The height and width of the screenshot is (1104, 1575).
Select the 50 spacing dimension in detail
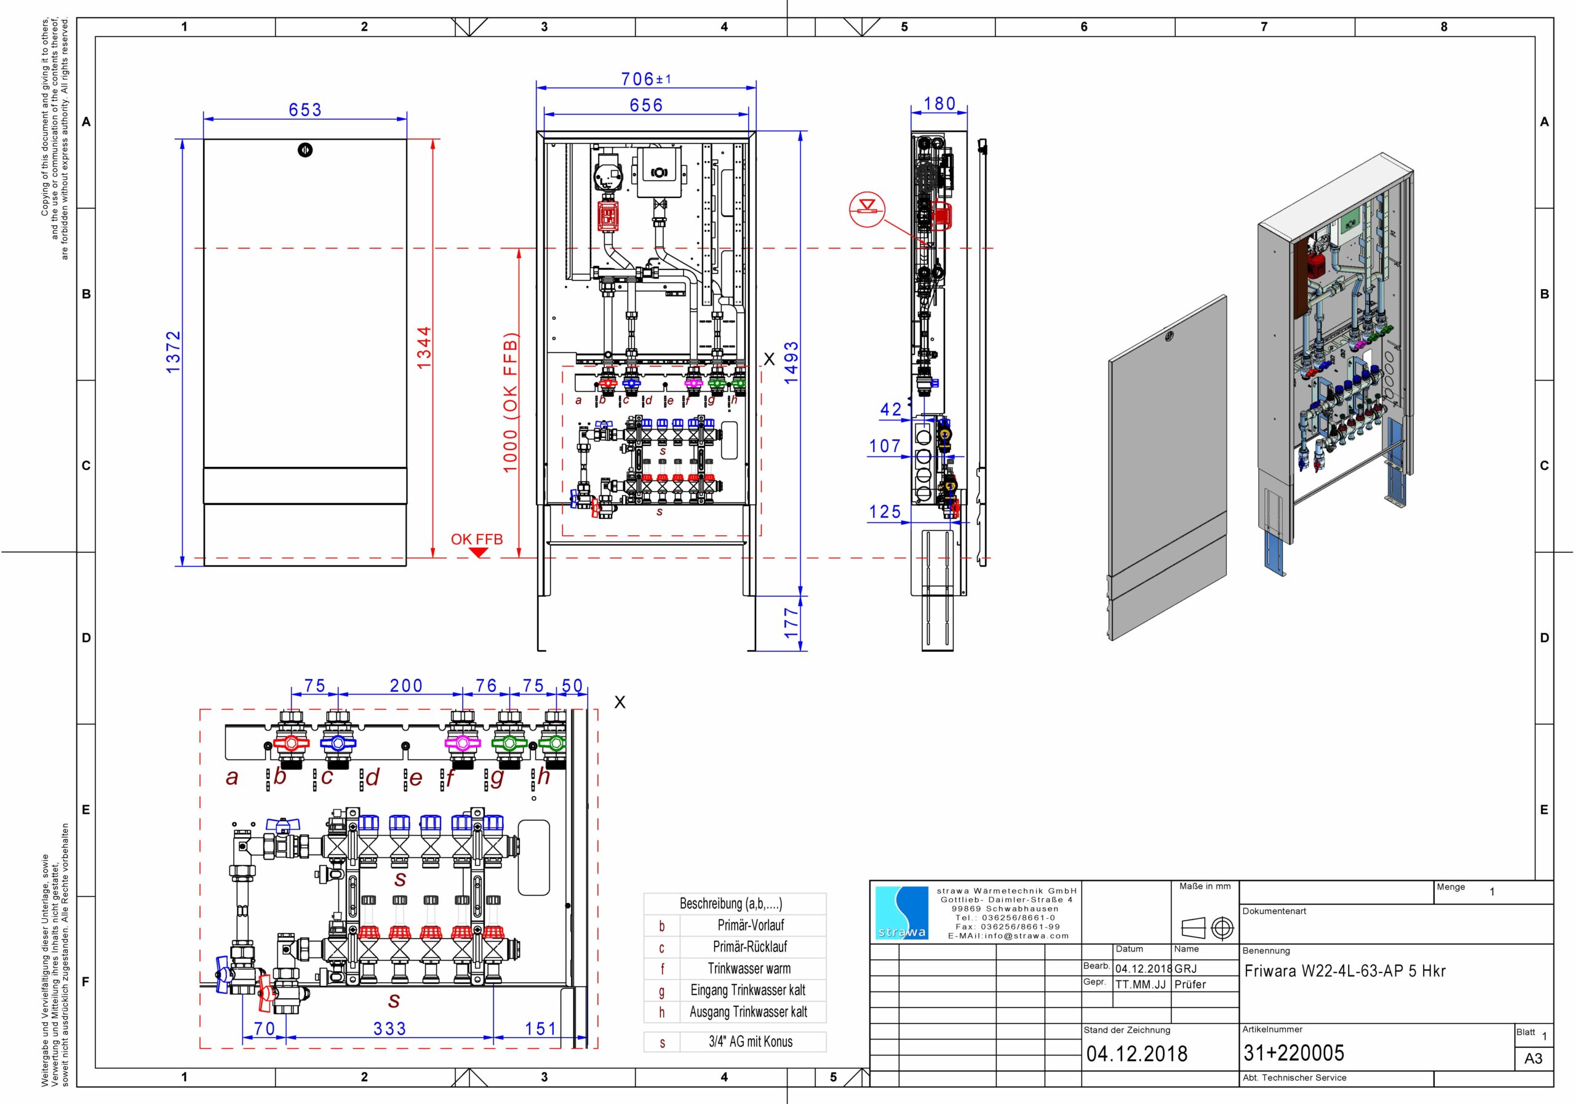[x=572, y=686]
